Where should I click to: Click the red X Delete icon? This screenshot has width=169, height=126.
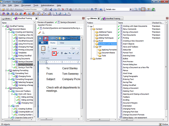tap(63, 9)
